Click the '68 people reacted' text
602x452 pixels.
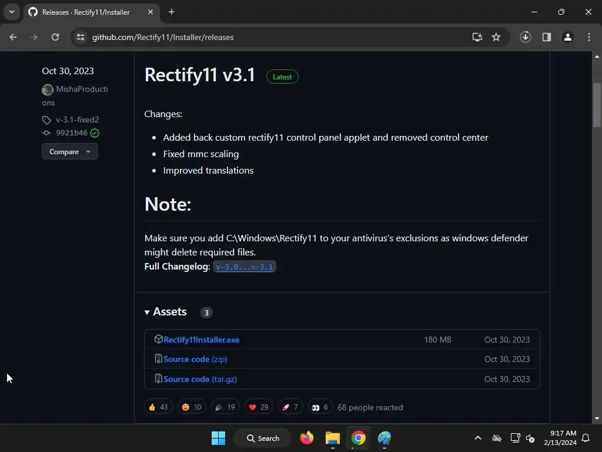[370, 407]
